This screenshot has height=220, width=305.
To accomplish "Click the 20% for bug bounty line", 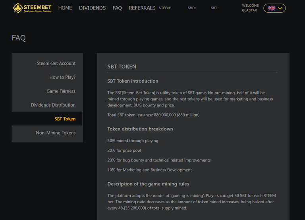I will 159,160.
